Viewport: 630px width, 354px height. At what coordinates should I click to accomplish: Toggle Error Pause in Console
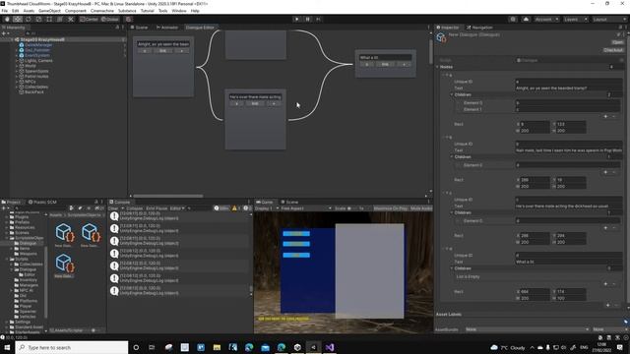[157, 208]
